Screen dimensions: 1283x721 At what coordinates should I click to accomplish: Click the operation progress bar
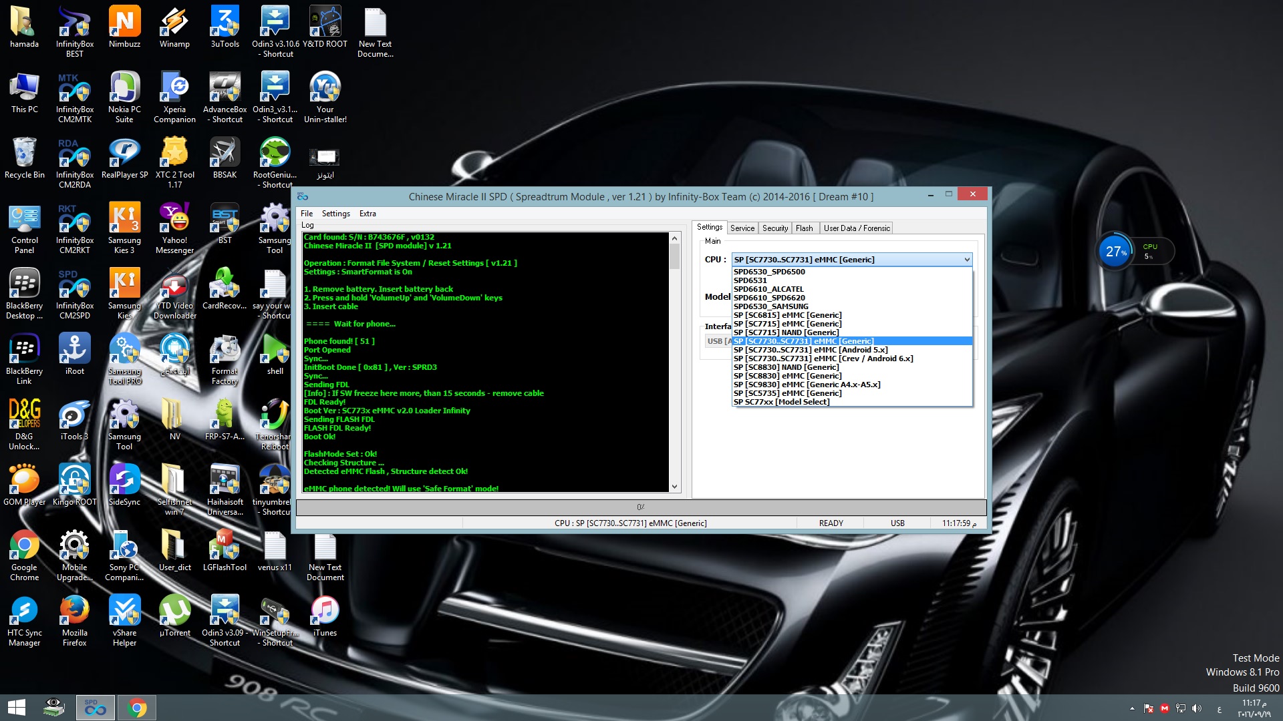tap(641, 507)
